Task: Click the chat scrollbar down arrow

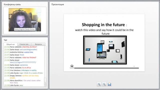Action: (45, 85)
